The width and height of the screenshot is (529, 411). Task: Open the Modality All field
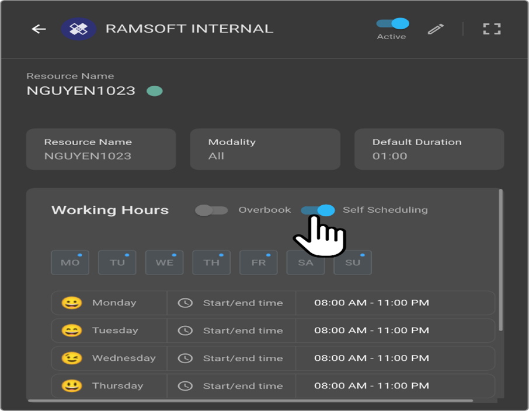[265, 149]
